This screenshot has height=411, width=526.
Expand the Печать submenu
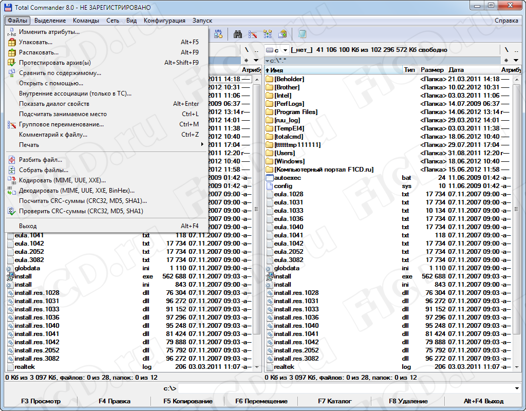click(107, 145)
